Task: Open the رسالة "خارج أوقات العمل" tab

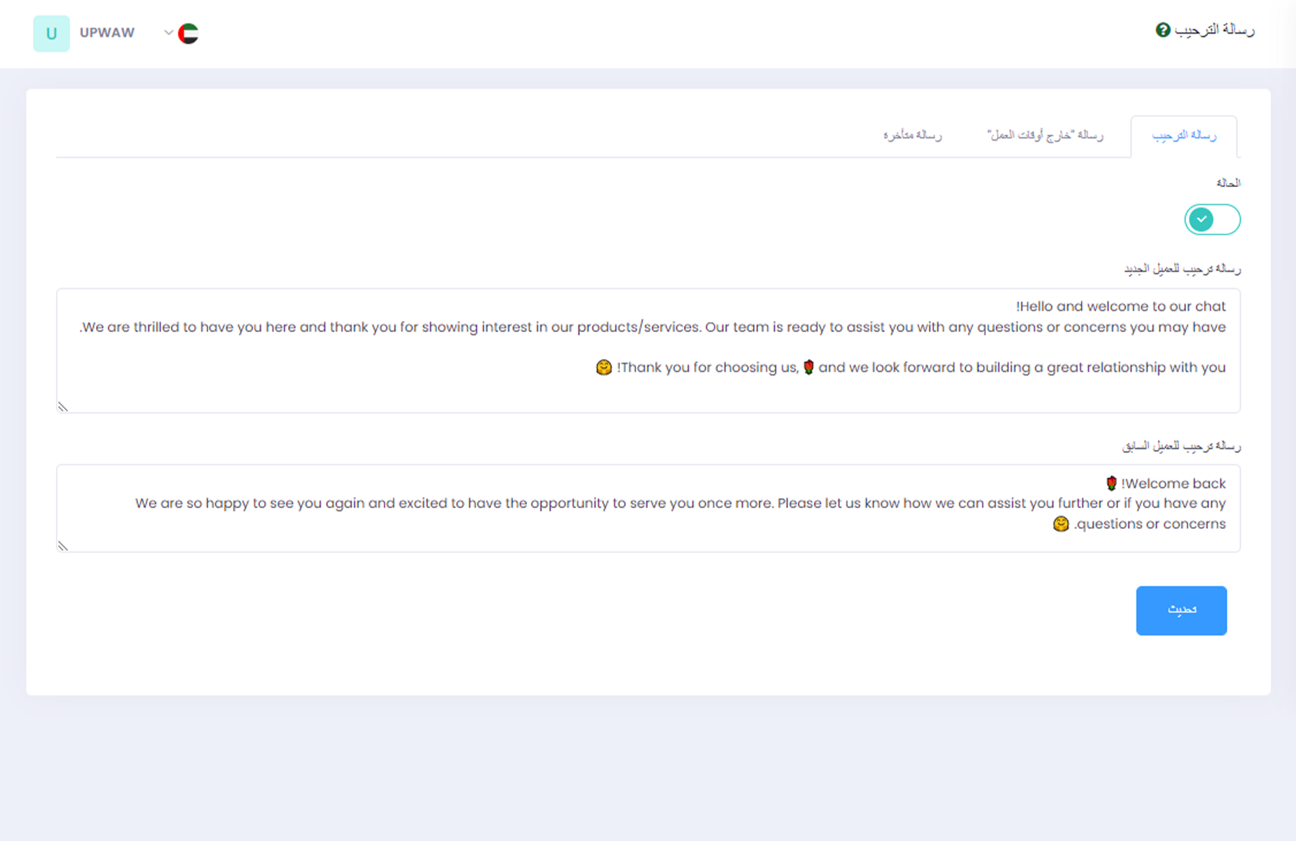Action: [x=1045, y=135]
